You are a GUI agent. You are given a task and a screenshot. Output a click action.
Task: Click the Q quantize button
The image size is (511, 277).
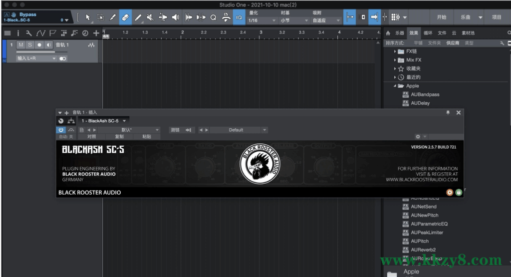point(213,17)
